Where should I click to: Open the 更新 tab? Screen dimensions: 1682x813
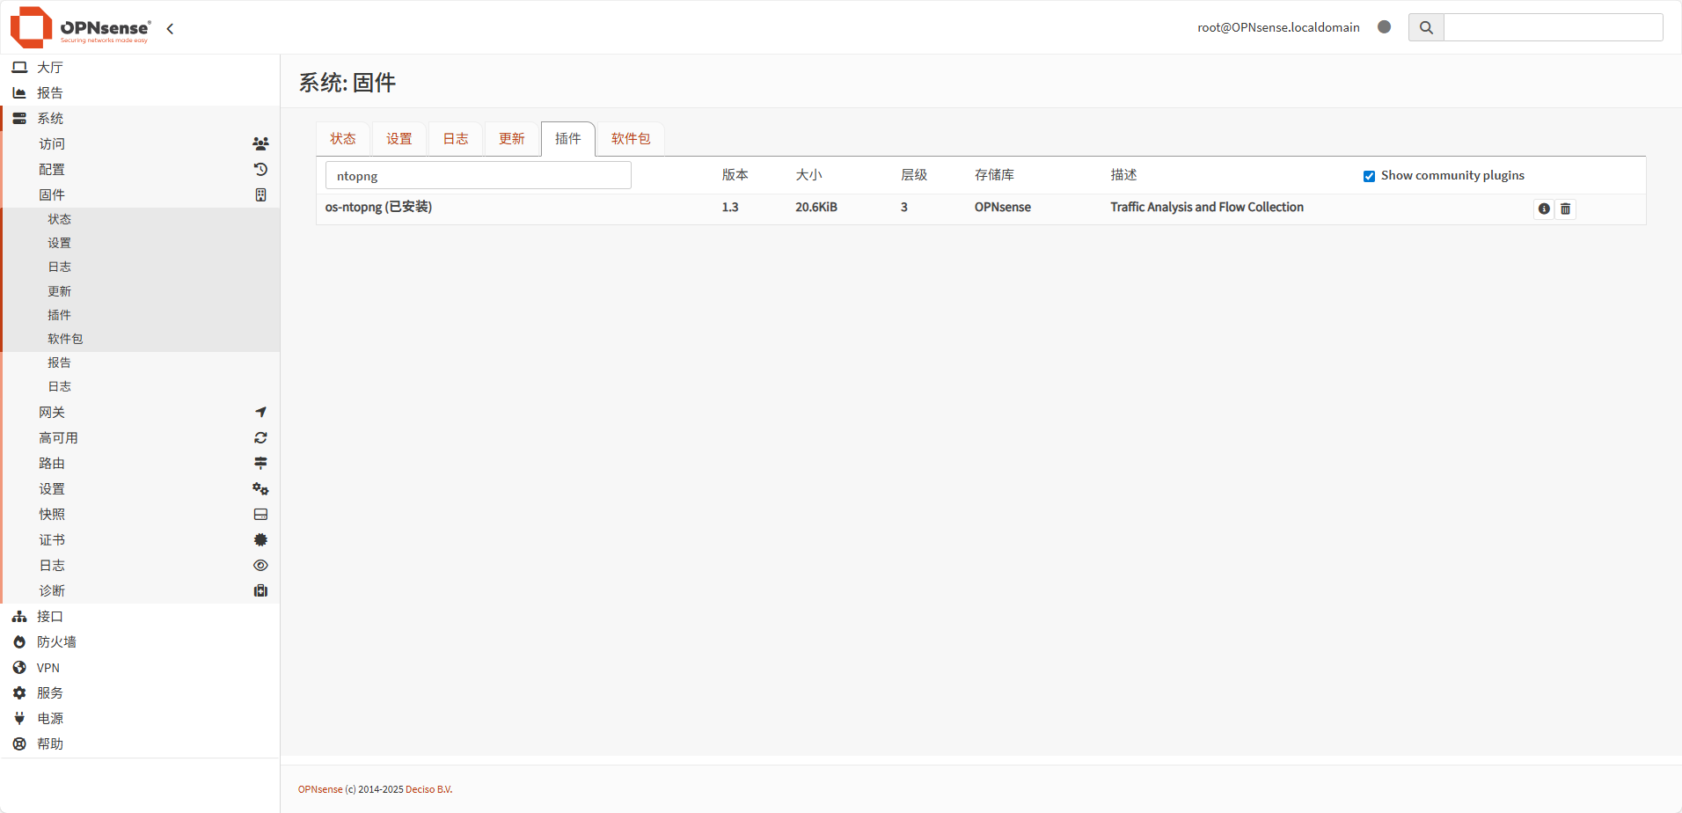(511, 139)
